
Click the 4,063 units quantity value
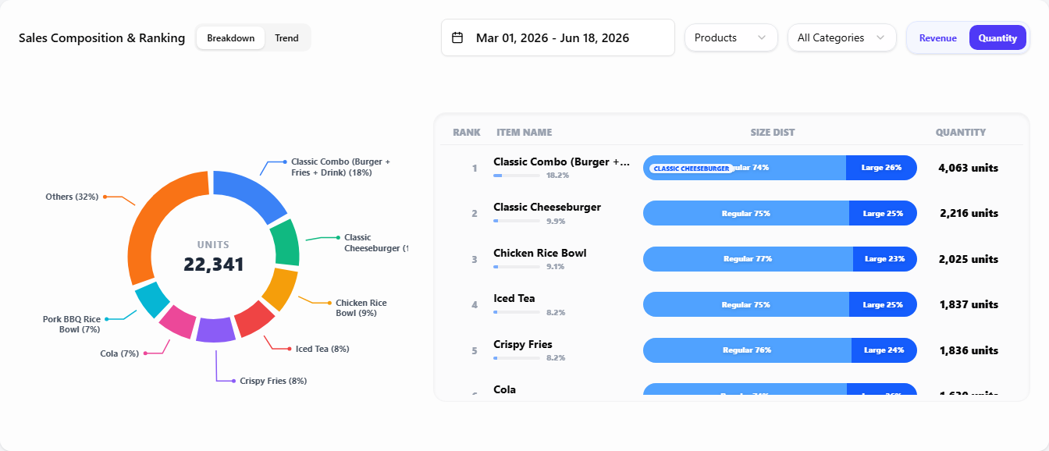(968, 168)
